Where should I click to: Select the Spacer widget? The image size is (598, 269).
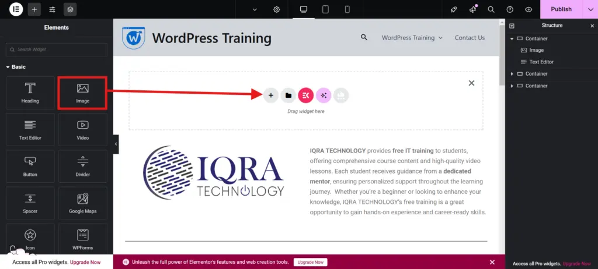click(x=30, y=203)
